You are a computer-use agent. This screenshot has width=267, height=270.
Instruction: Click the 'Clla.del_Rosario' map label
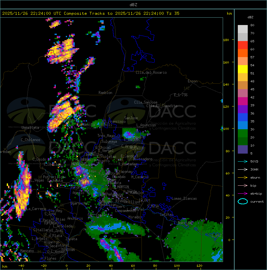151,72
